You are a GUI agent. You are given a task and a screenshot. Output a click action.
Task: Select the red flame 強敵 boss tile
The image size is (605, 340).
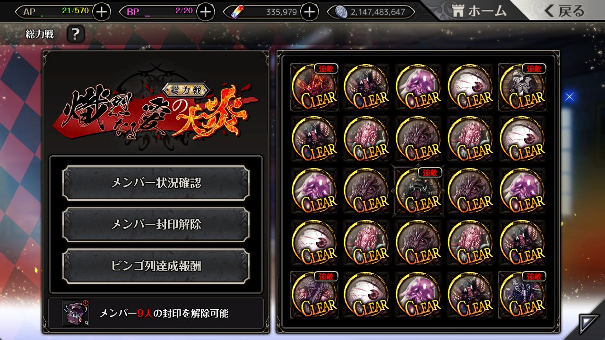click(314, 87)
